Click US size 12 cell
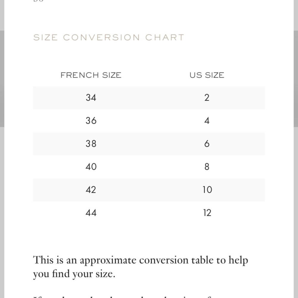 tap(207, 213)
